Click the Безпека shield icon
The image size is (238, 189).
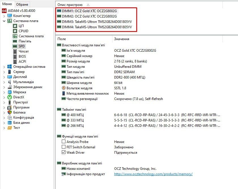[x=10, y=112]
